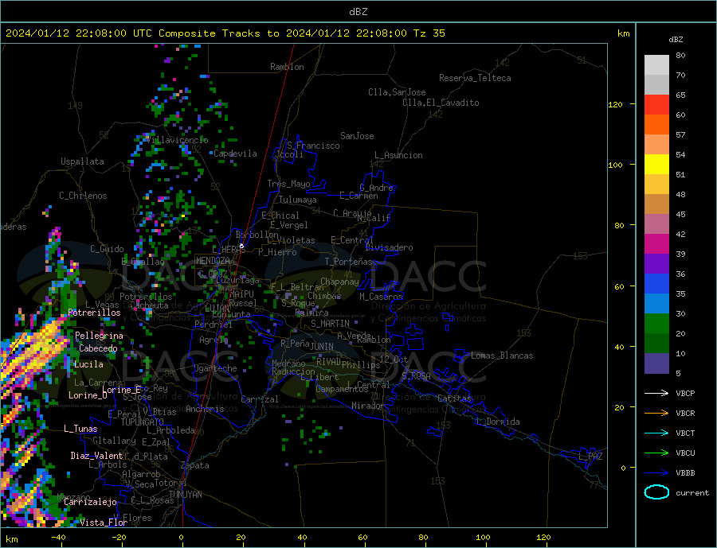
Task: Click the 'dBZ' title at top
Action: coord(358,12)
